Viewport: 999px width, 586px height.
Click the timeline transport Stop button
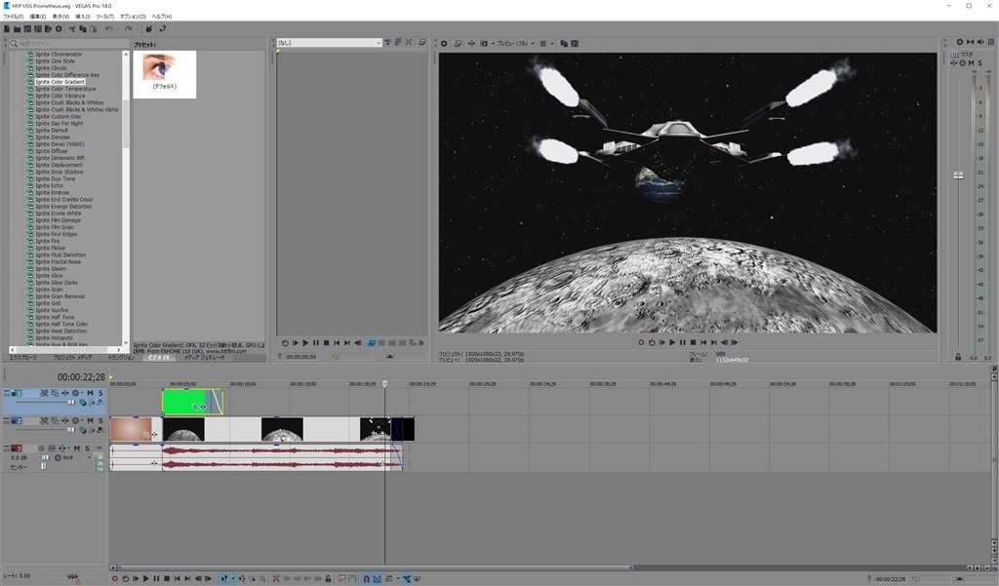(166, 578)
